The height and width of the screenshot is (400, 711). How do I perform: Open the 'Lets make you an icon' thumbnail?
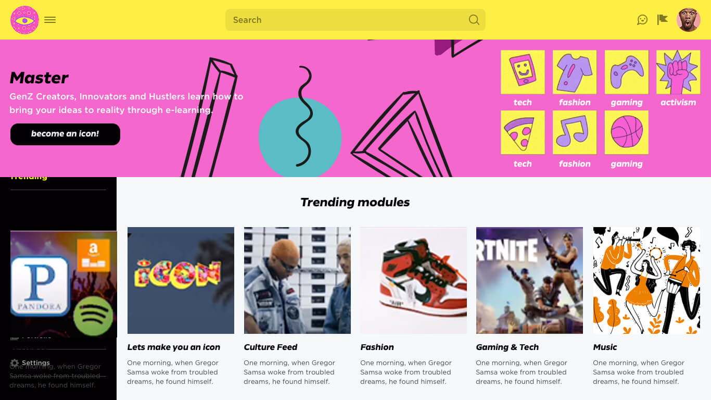click(181, 280)
